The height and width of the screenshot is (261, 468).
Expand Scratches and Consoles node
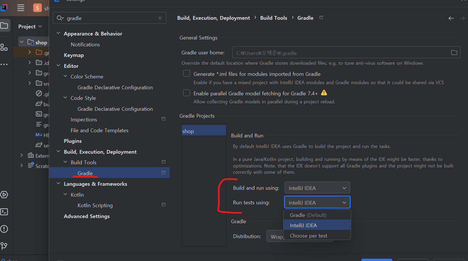[x=22, y=165]
